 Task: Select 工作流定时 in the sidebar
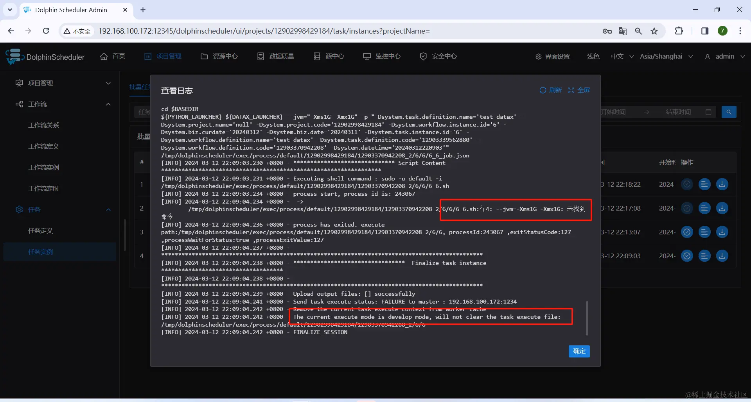(x=43, y=188)
